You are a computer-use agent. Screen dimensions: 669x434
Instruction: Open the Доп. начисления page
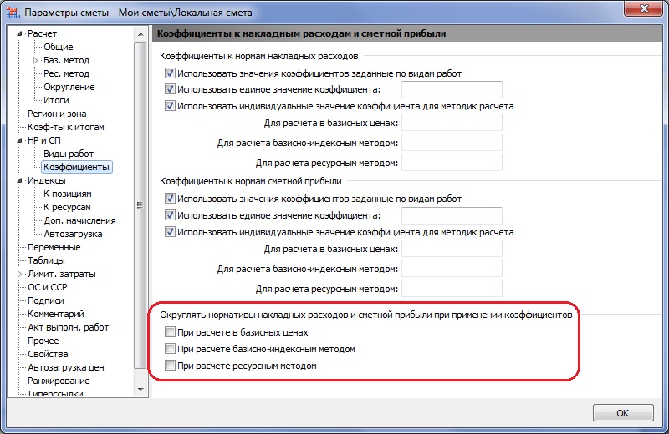pyautogui.click(x=79, y=220)
